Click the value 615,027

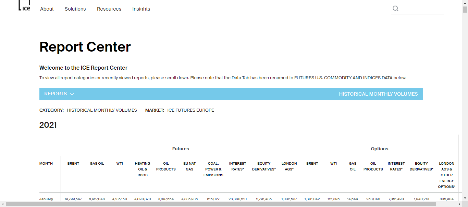click(x=213, y=199)
